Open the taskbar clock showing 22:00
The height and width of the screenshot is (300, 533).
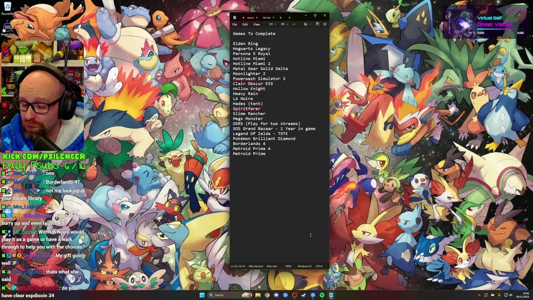[523, 295]
